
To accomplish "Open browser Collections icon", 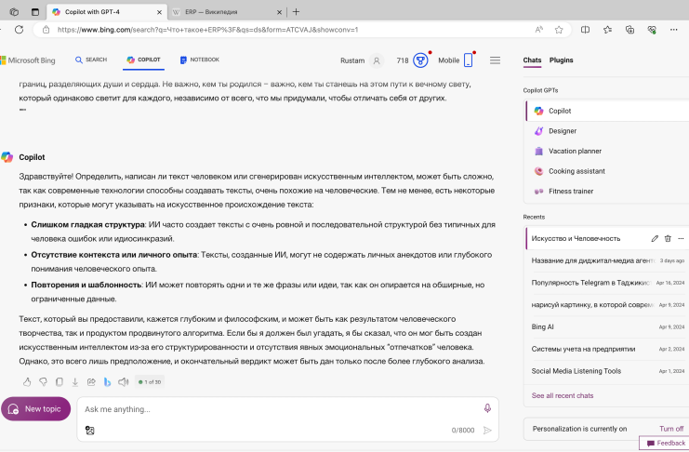I will tap(629, 30).
